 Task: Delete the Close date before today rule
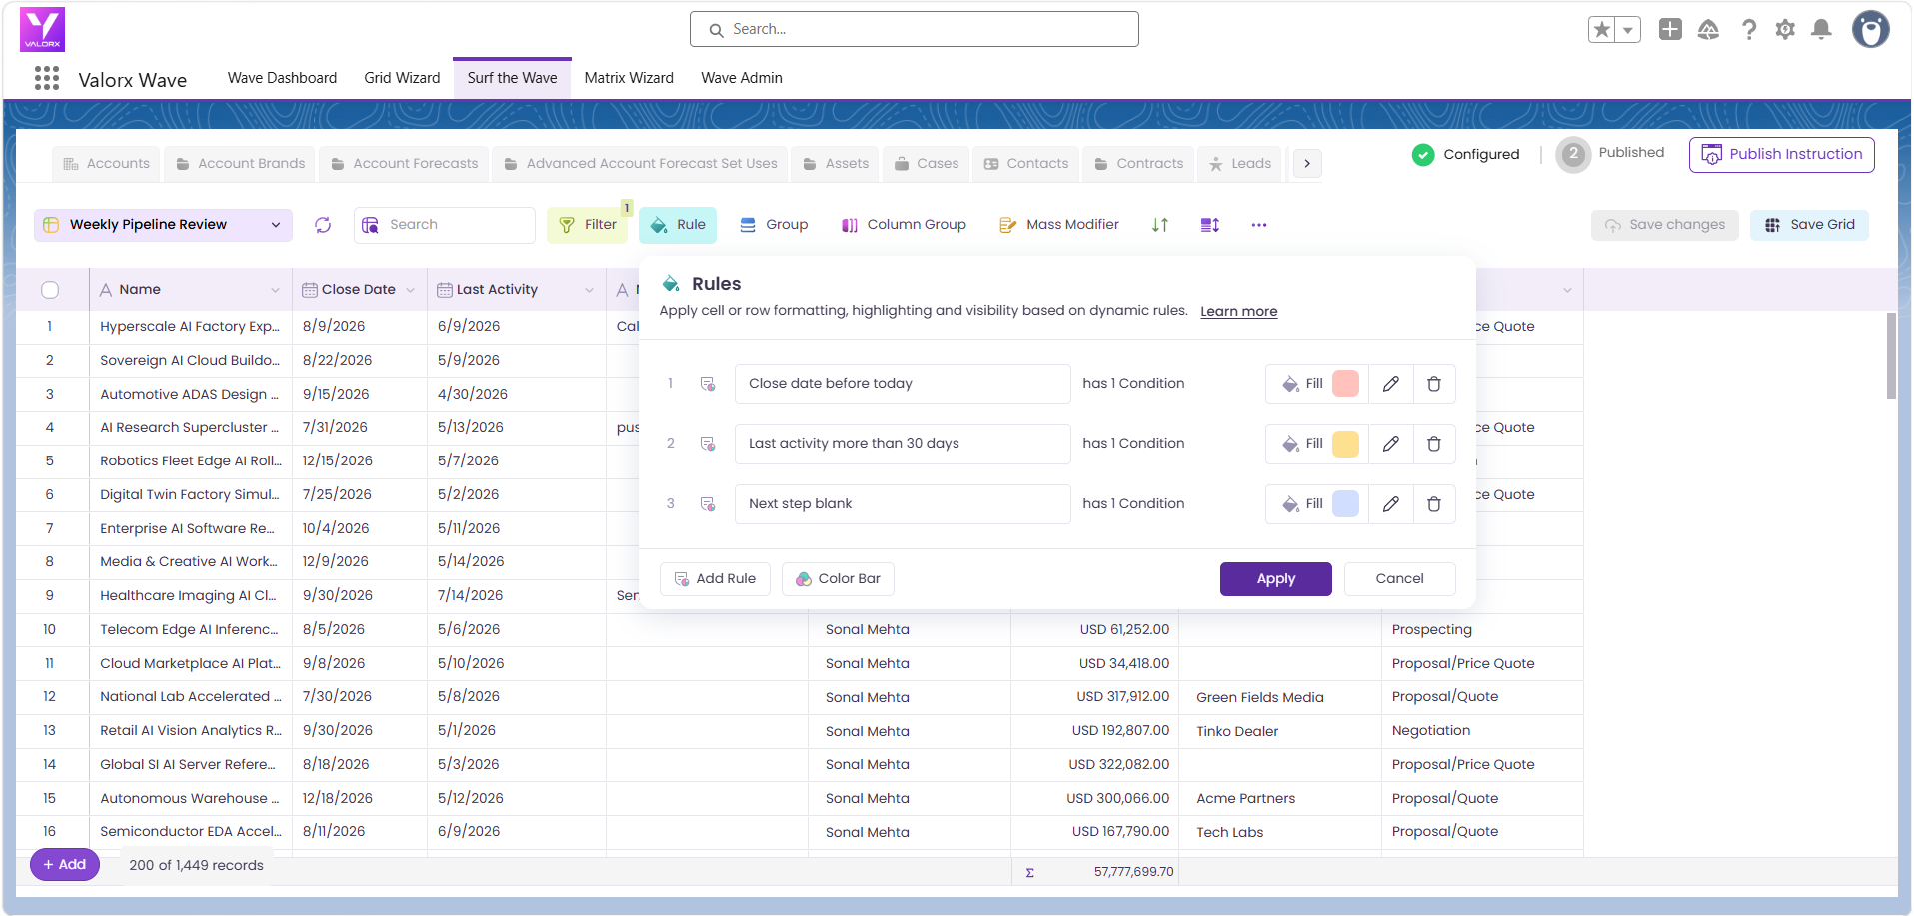pyautogui.click(x=1434, y=384)
